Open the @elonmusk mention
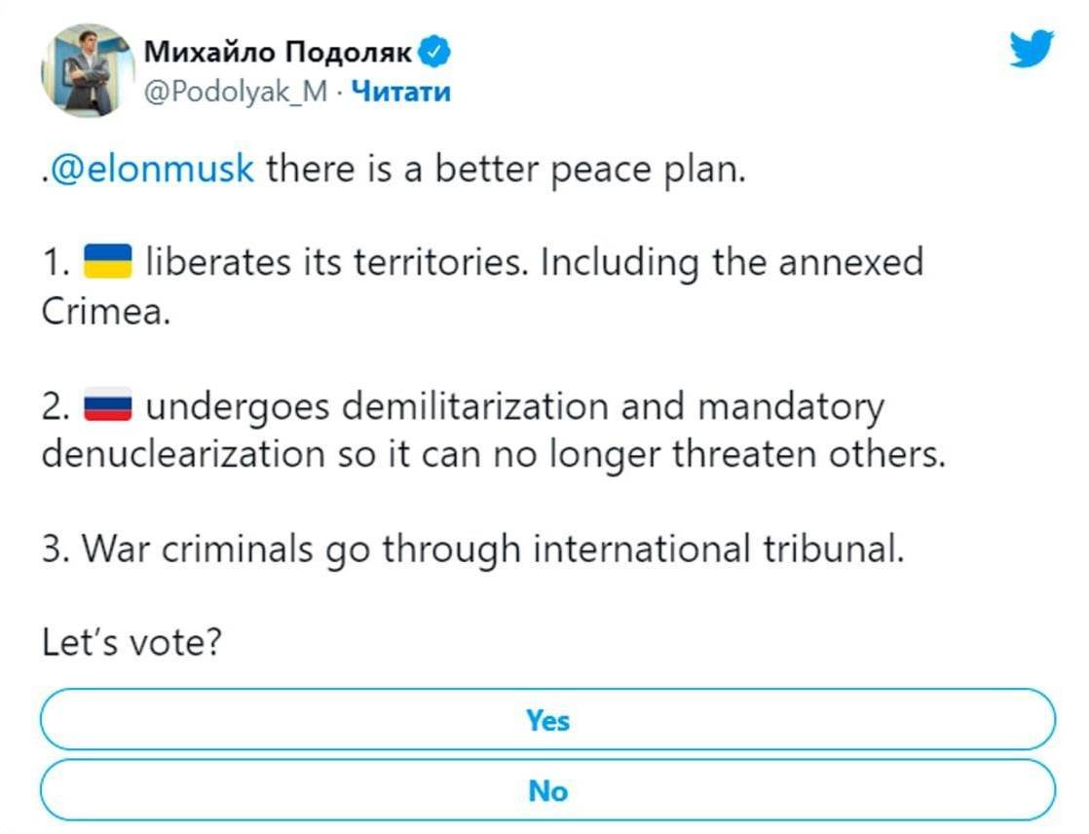This screenshot has height=834, width=1089. 152,169
